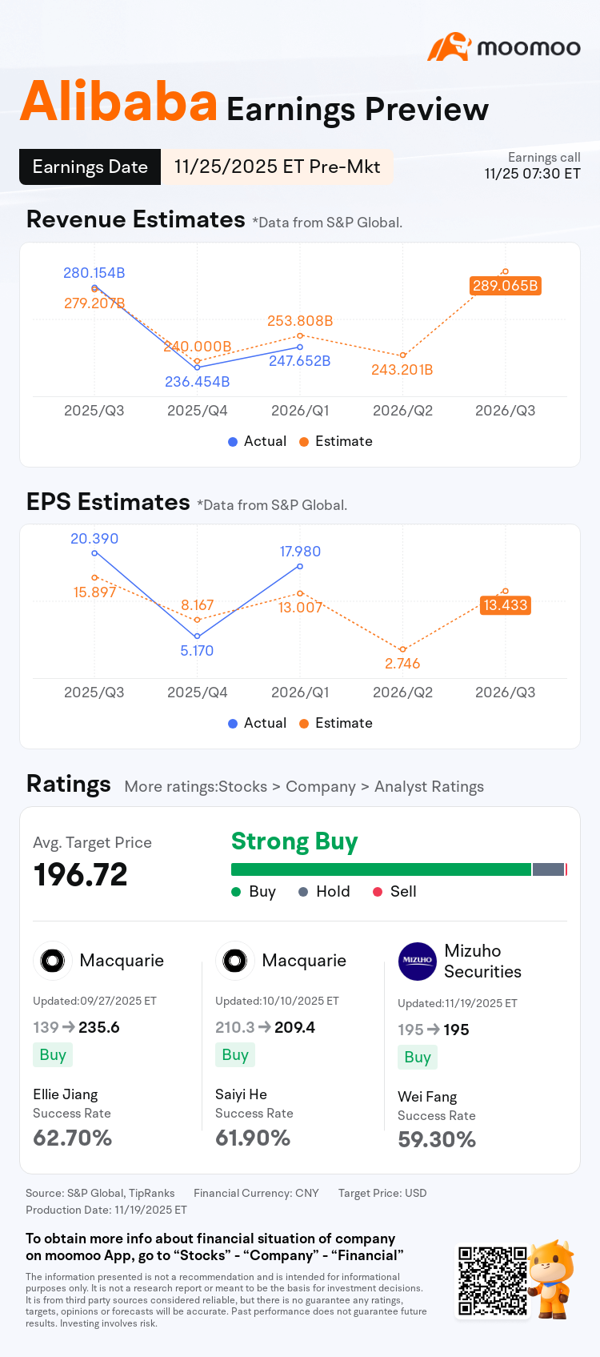Viewport: 600px width, 1357px height.
Task: Click the first Macquarie logo icon
Action: click(52, 960)
